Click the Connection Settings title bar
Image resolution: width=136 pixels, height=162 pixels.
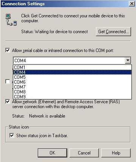click(65, 4)
